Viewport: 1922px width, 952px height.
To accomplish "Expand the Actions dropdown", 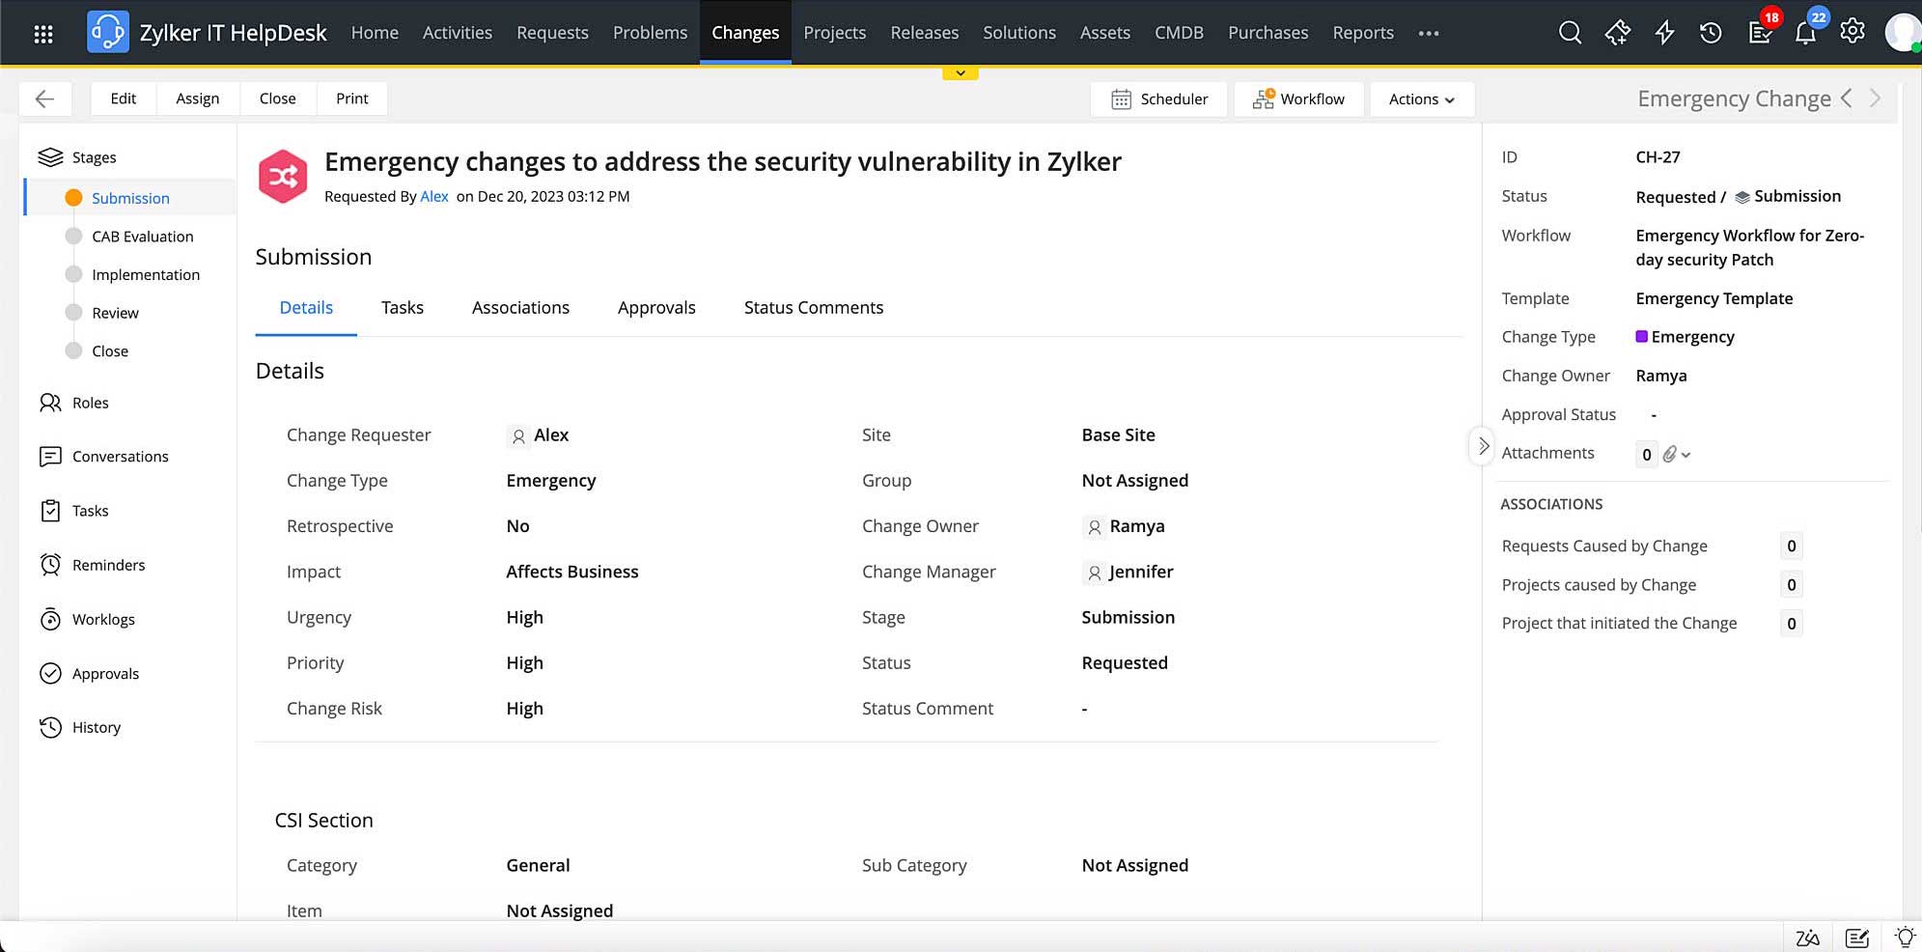I will 1421,98.
